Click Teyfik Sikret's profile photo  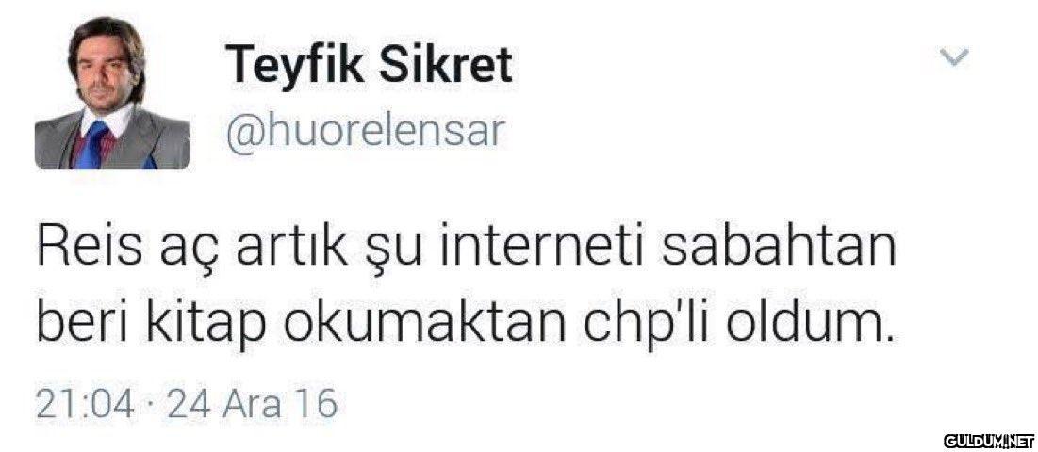(112, 92)
